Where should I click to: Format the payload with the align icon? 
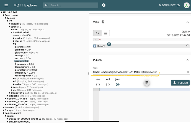click(x=147, y=83)
